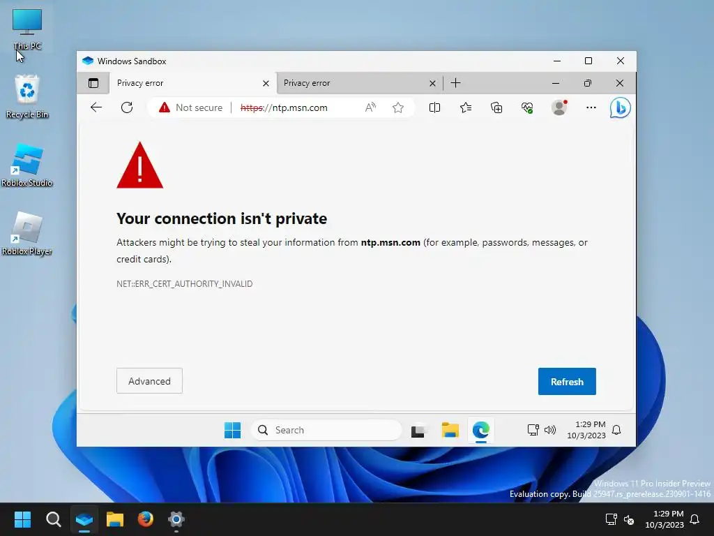Viewport: 714px width, 536px height.
Task: Open split screen icon in Edge toolbar
Action: coord(434,107)
